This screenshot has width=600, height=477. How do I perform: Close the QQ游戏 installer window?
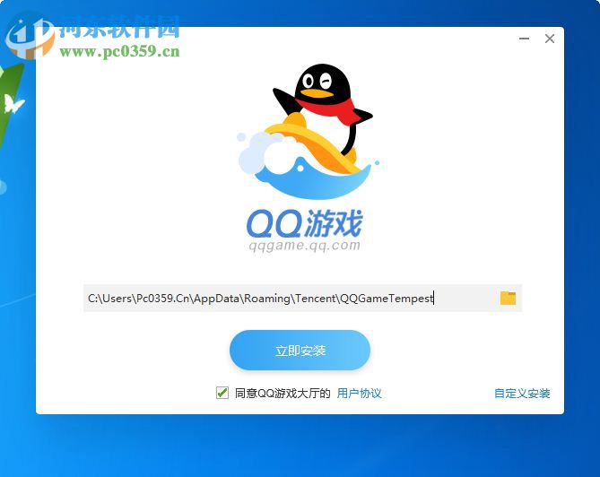550,39
